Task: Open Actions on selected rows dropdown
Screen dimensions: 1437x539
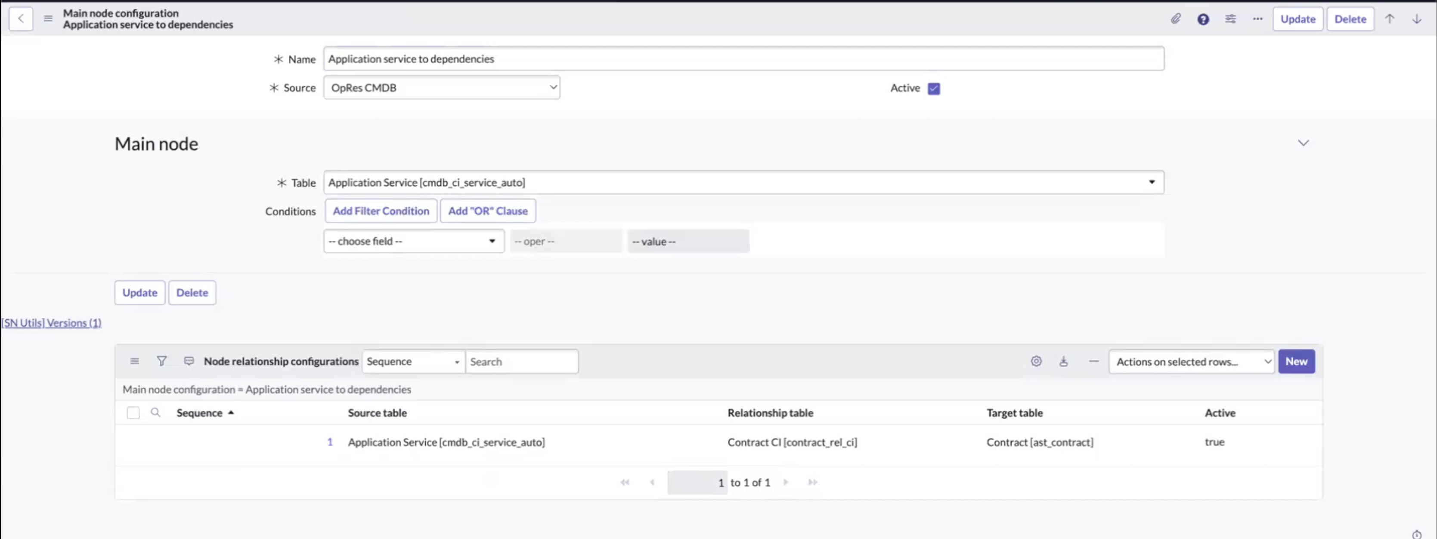Action: 1192,361
